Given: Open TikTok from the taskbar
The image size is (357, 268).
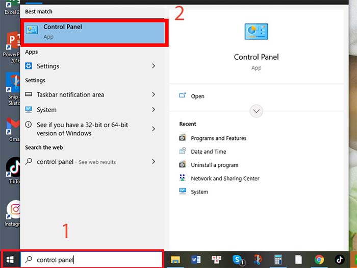Looking at the screenshot, I should [x=340, y=259].
